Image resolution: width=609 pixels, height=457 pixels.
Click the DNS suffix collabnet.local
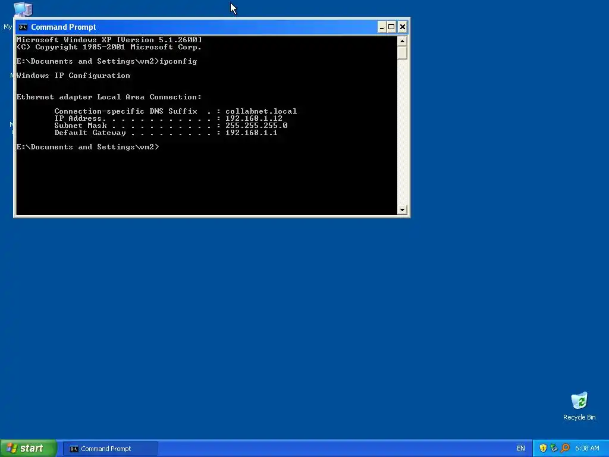click(x=261, y=111)
